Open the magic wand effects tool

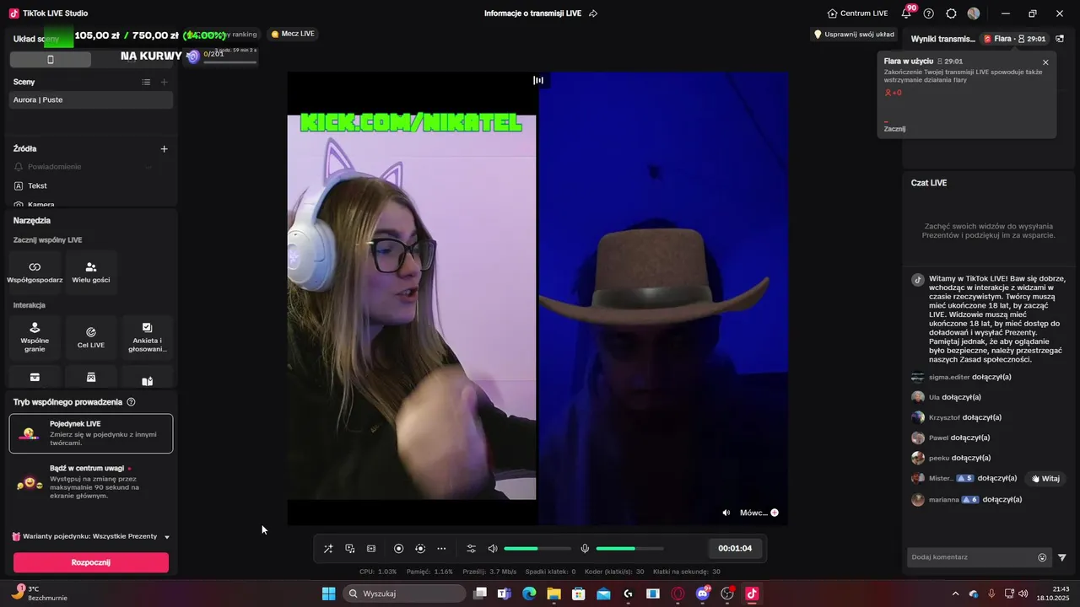point(328,549)
